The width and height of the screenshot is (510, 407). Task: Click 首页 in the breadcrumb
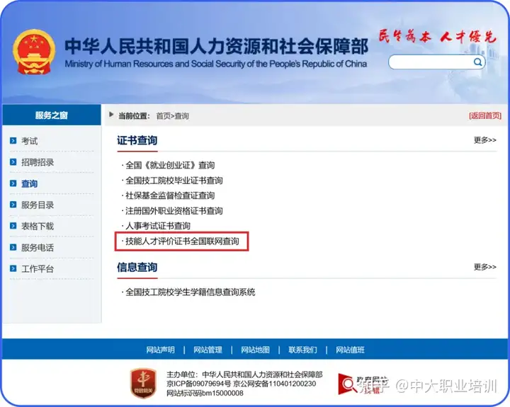pos(164,116)
